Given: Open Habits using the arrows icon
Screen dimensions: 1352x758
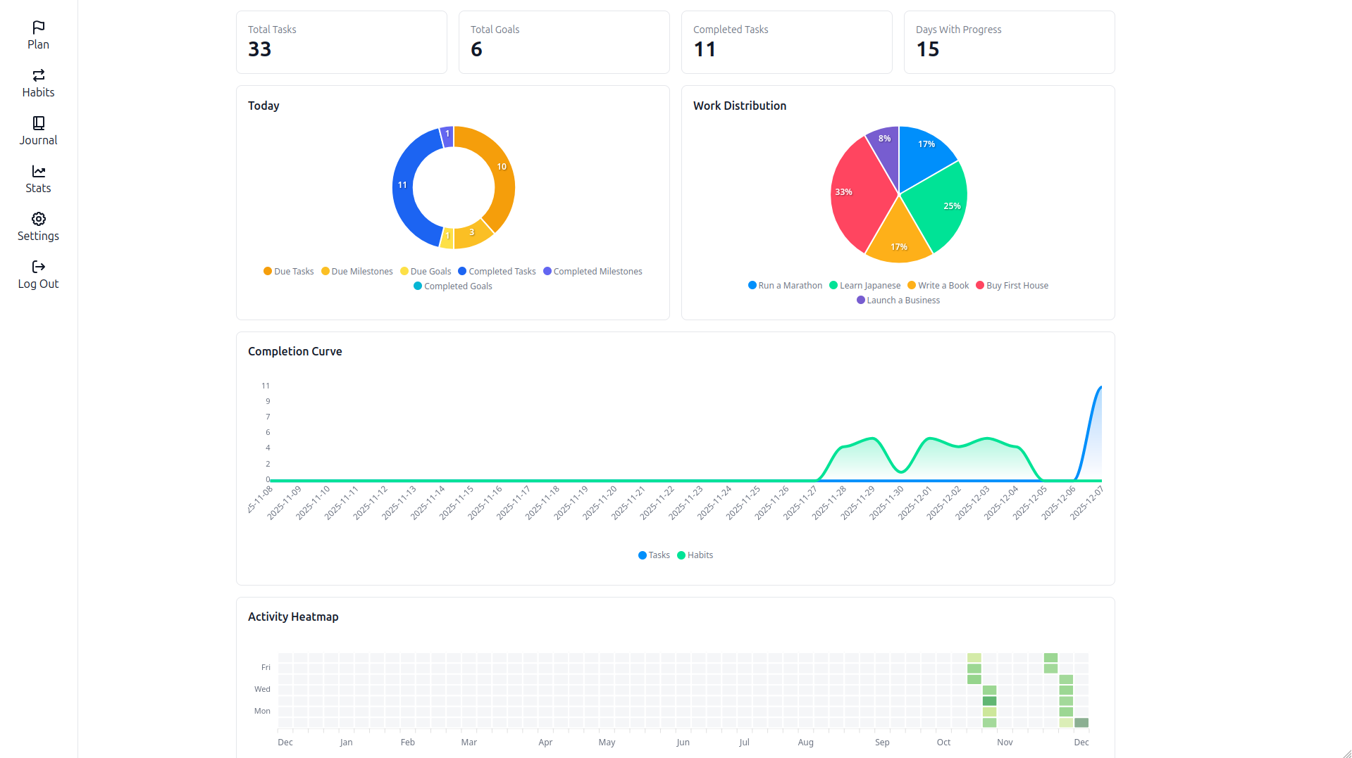Looking at the screenshot, I should 38,77.
